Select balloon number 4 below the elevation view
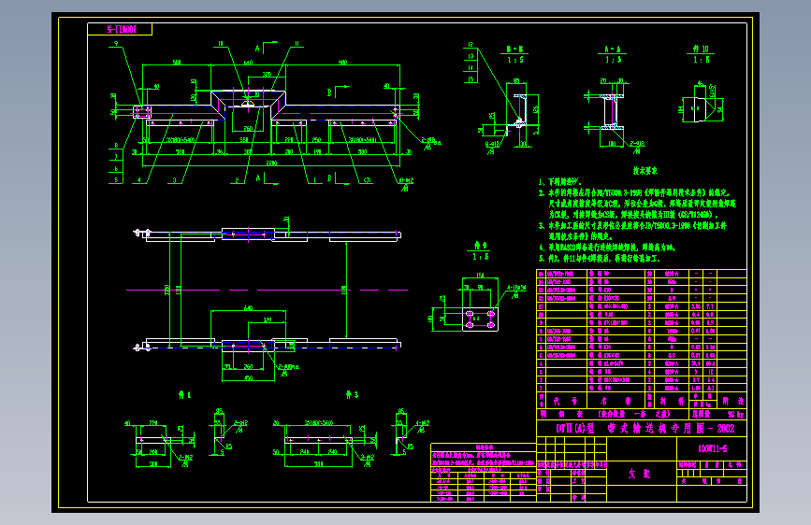The image size is (811, 525). click(139, 180)
